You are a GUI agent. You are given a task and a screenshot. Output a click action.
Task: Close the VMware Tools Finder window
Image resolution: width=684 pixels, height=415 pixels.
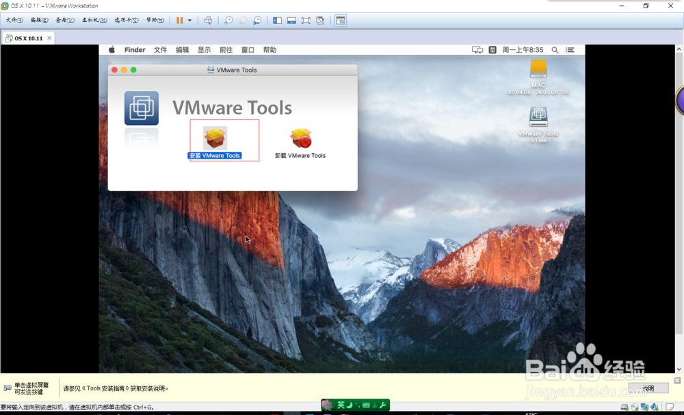tap(114, 70)
